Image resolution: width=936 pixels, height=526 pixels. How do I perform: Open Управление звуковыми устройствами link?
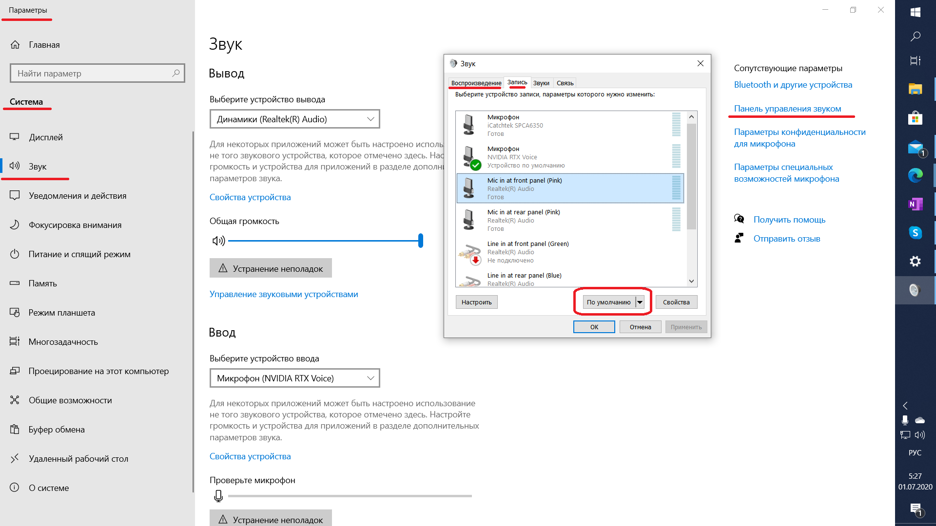pos(284,295)
